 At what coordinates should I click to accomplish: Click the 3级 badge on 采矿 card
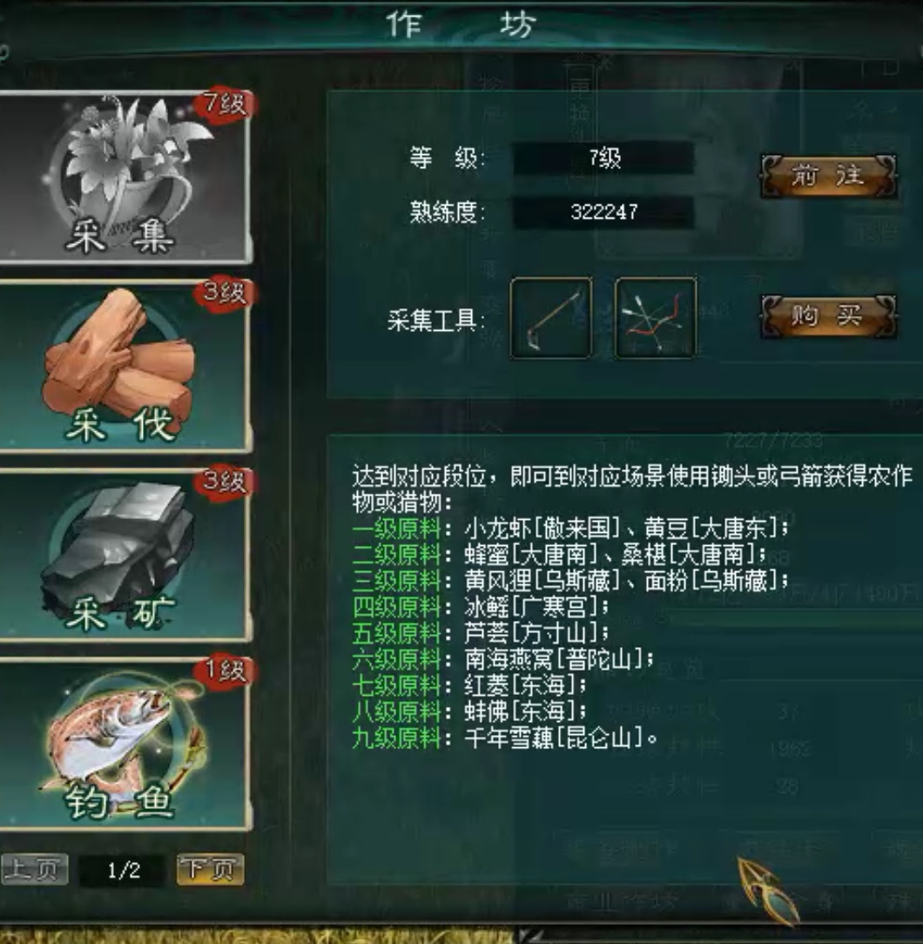224,482
